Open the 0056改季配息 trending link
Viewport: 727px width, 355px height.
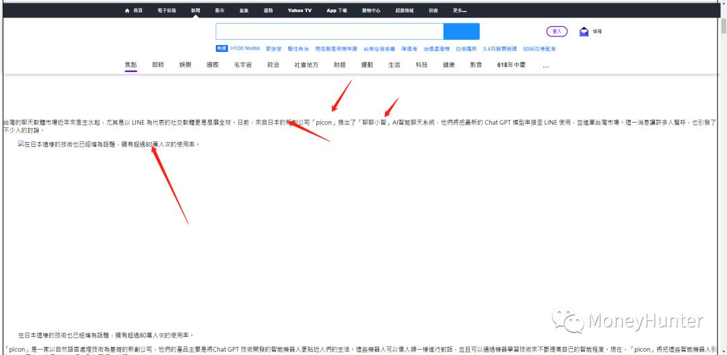539,49
